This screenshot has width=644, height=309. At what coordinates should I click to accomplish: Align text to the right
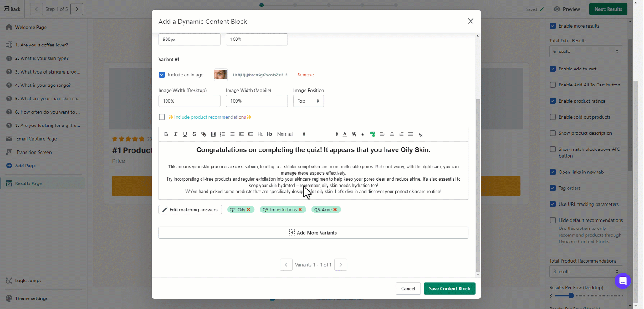pos(401,134)
